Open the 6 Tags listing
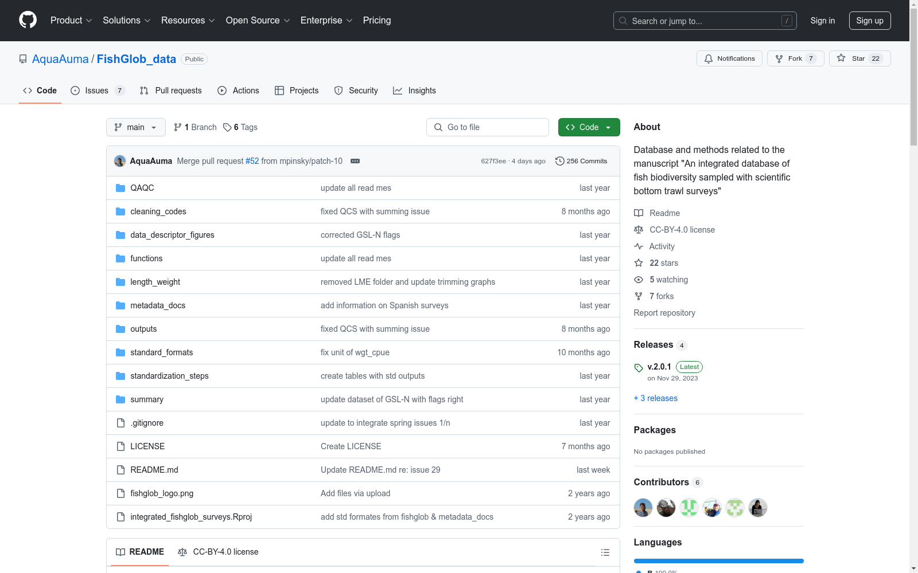The width and height of the screenshot is (918, 573). point(240,127)
